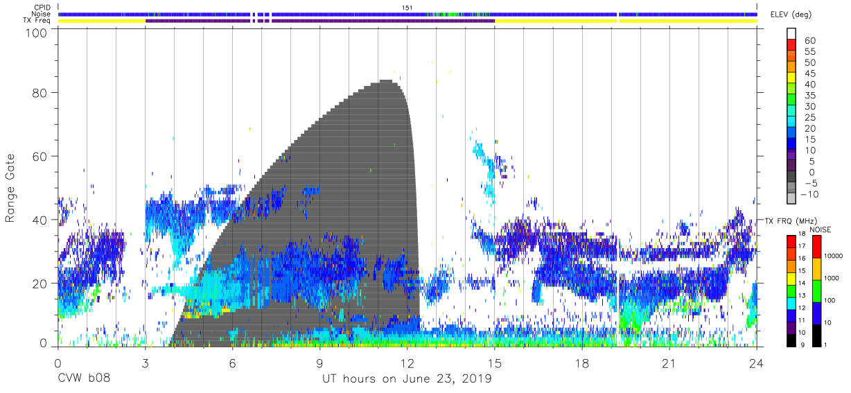Click the "Range Gate" axis label
The height and width of the screenshot is (393, 851).
11,189
